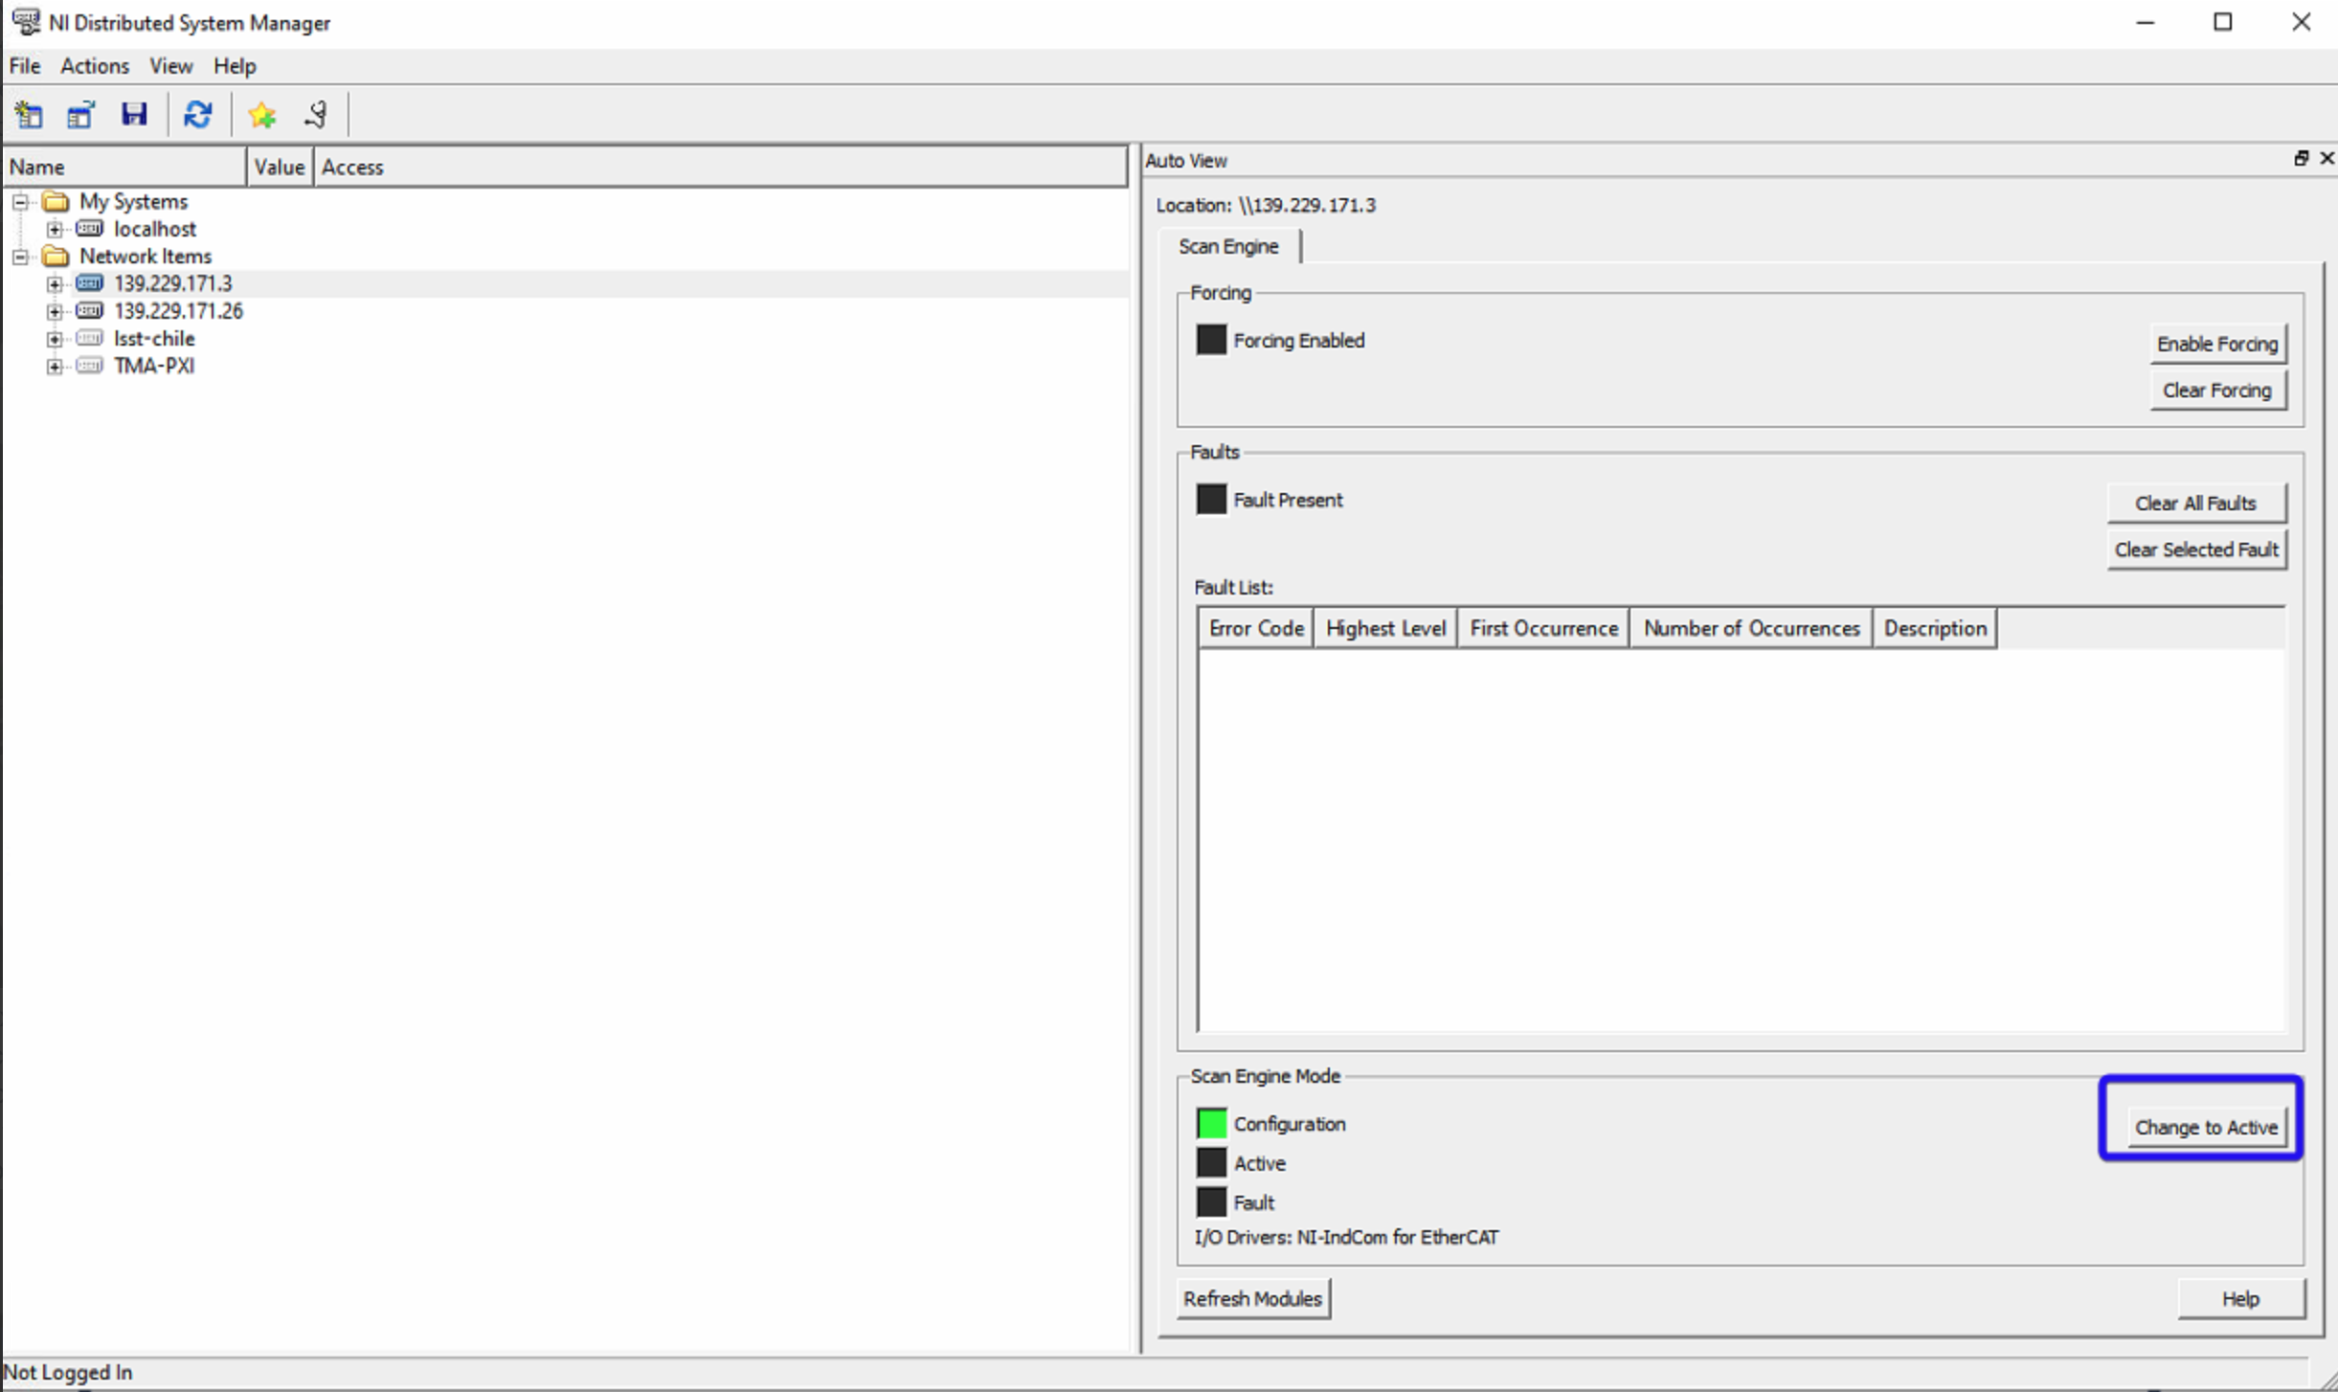
Task: Collapse the My Systems tree node
Action: coord(20,202)
